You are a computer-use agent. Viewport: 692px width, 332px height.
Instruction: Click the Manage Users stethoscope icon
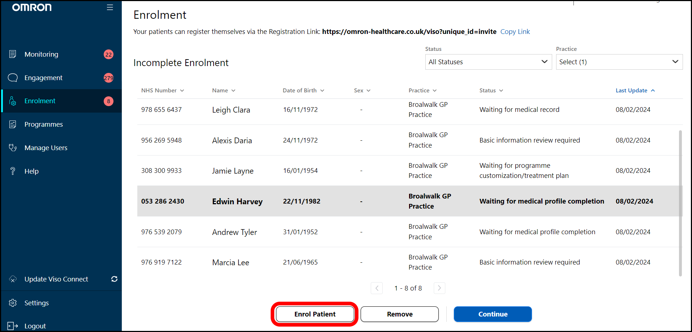(x=13, y=148)
